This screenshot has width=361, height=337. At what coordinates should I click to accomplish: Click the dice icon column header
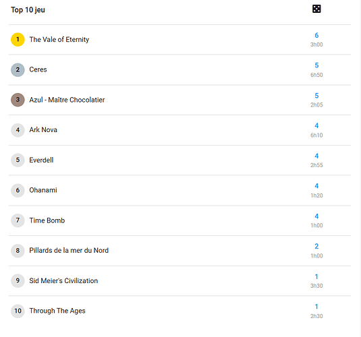click(316, 9)
